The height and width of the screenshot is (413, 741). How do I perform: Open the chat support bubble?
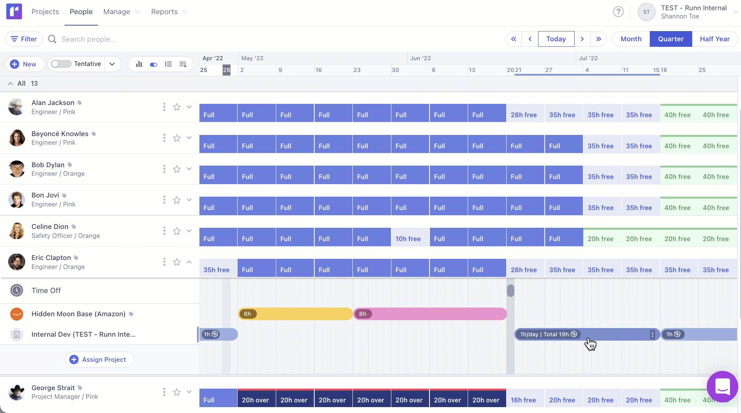(x=722, y=387)
